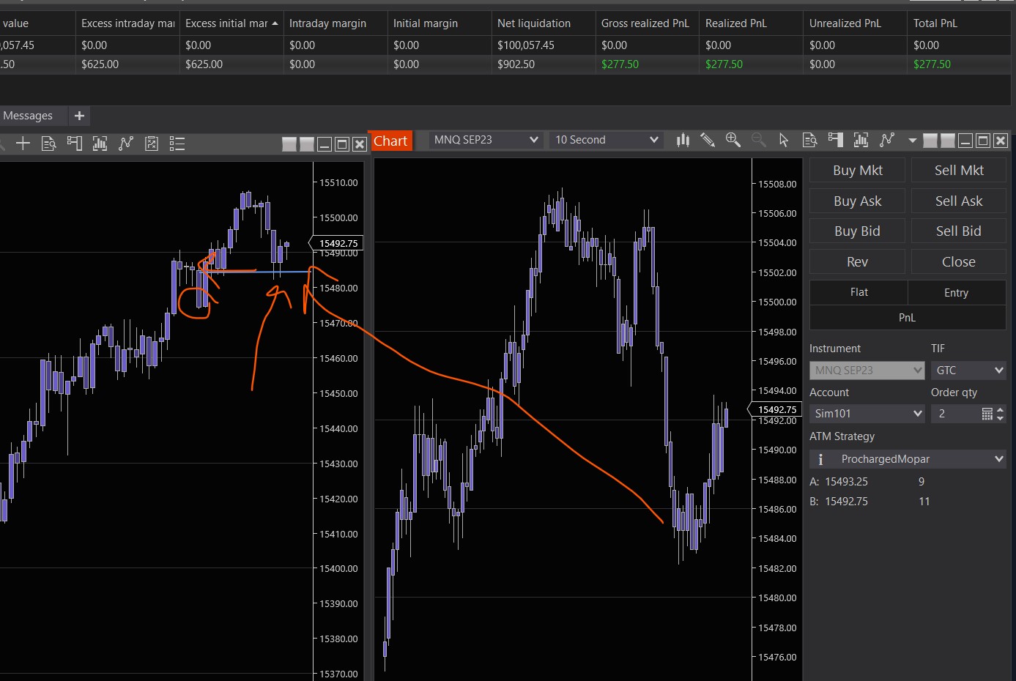Click the Order qty input field
1016x681 pixels.
point(954,414)
